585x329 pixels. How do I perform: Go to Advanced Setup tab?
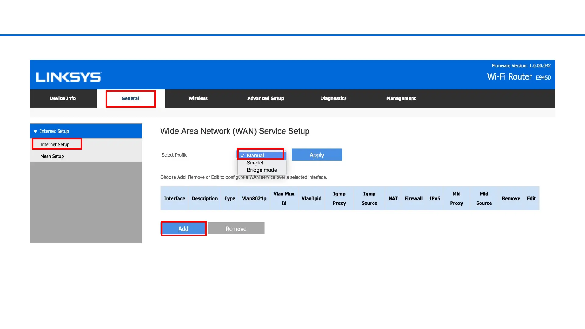(265, 98)
